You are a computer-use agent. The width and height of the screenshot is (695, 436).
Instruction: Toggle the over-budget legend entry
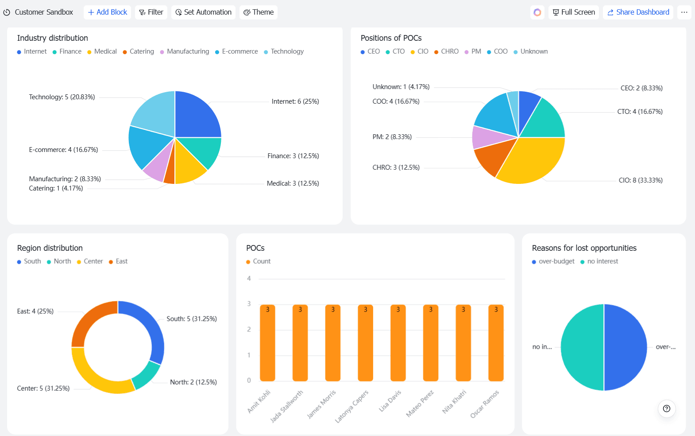tap(553, 261)
